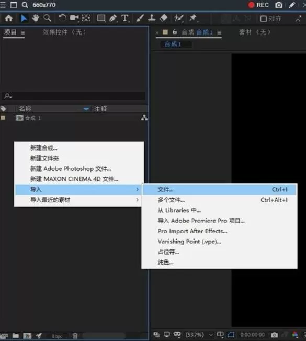306x341 pixels.
Task: Open the grid and guide options icon
Action: (x=220, y=334)
